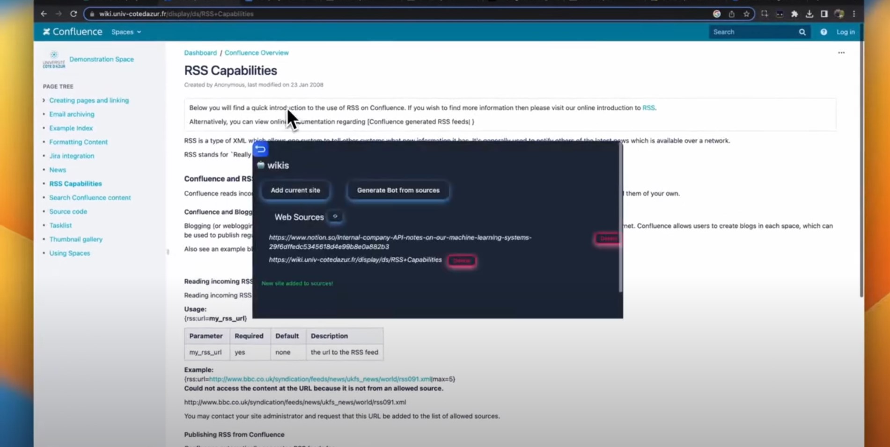Click the notion.so source URL text

tap(400, 242)
